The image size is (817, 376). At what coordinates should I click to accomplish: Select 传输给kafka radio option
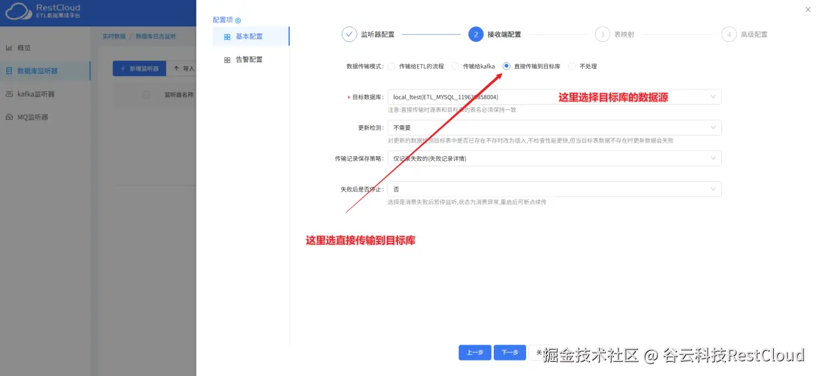pos(455,66)
